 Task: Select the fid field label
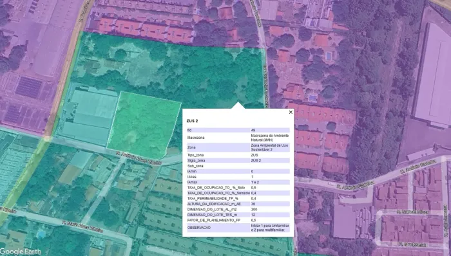[x=189, y=131]
